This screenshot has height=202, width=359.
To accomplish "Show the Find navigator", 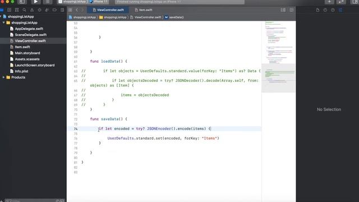I will click(24, 10).
